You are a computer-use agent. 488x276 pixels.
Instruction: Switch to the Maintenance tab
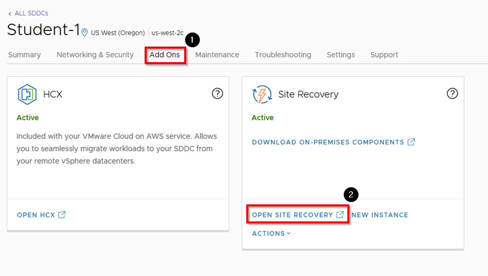[x=217, y=55]
